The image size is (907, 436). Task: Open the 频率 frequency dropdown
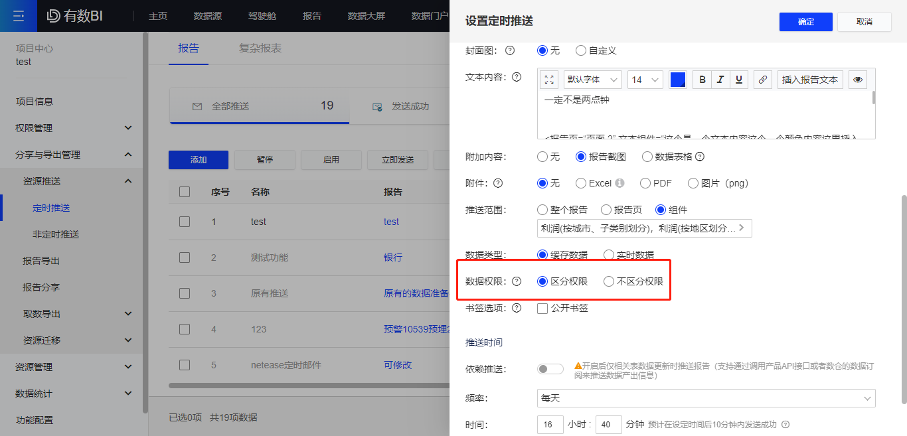tap(706, 398)
